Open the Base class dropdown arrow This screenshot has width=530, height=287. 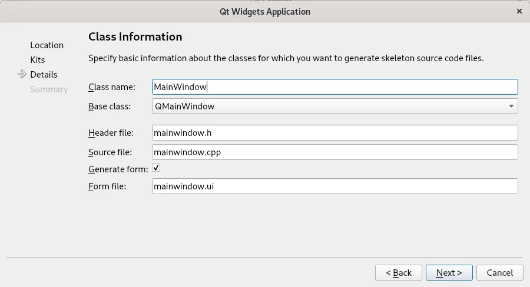point(511,106)
